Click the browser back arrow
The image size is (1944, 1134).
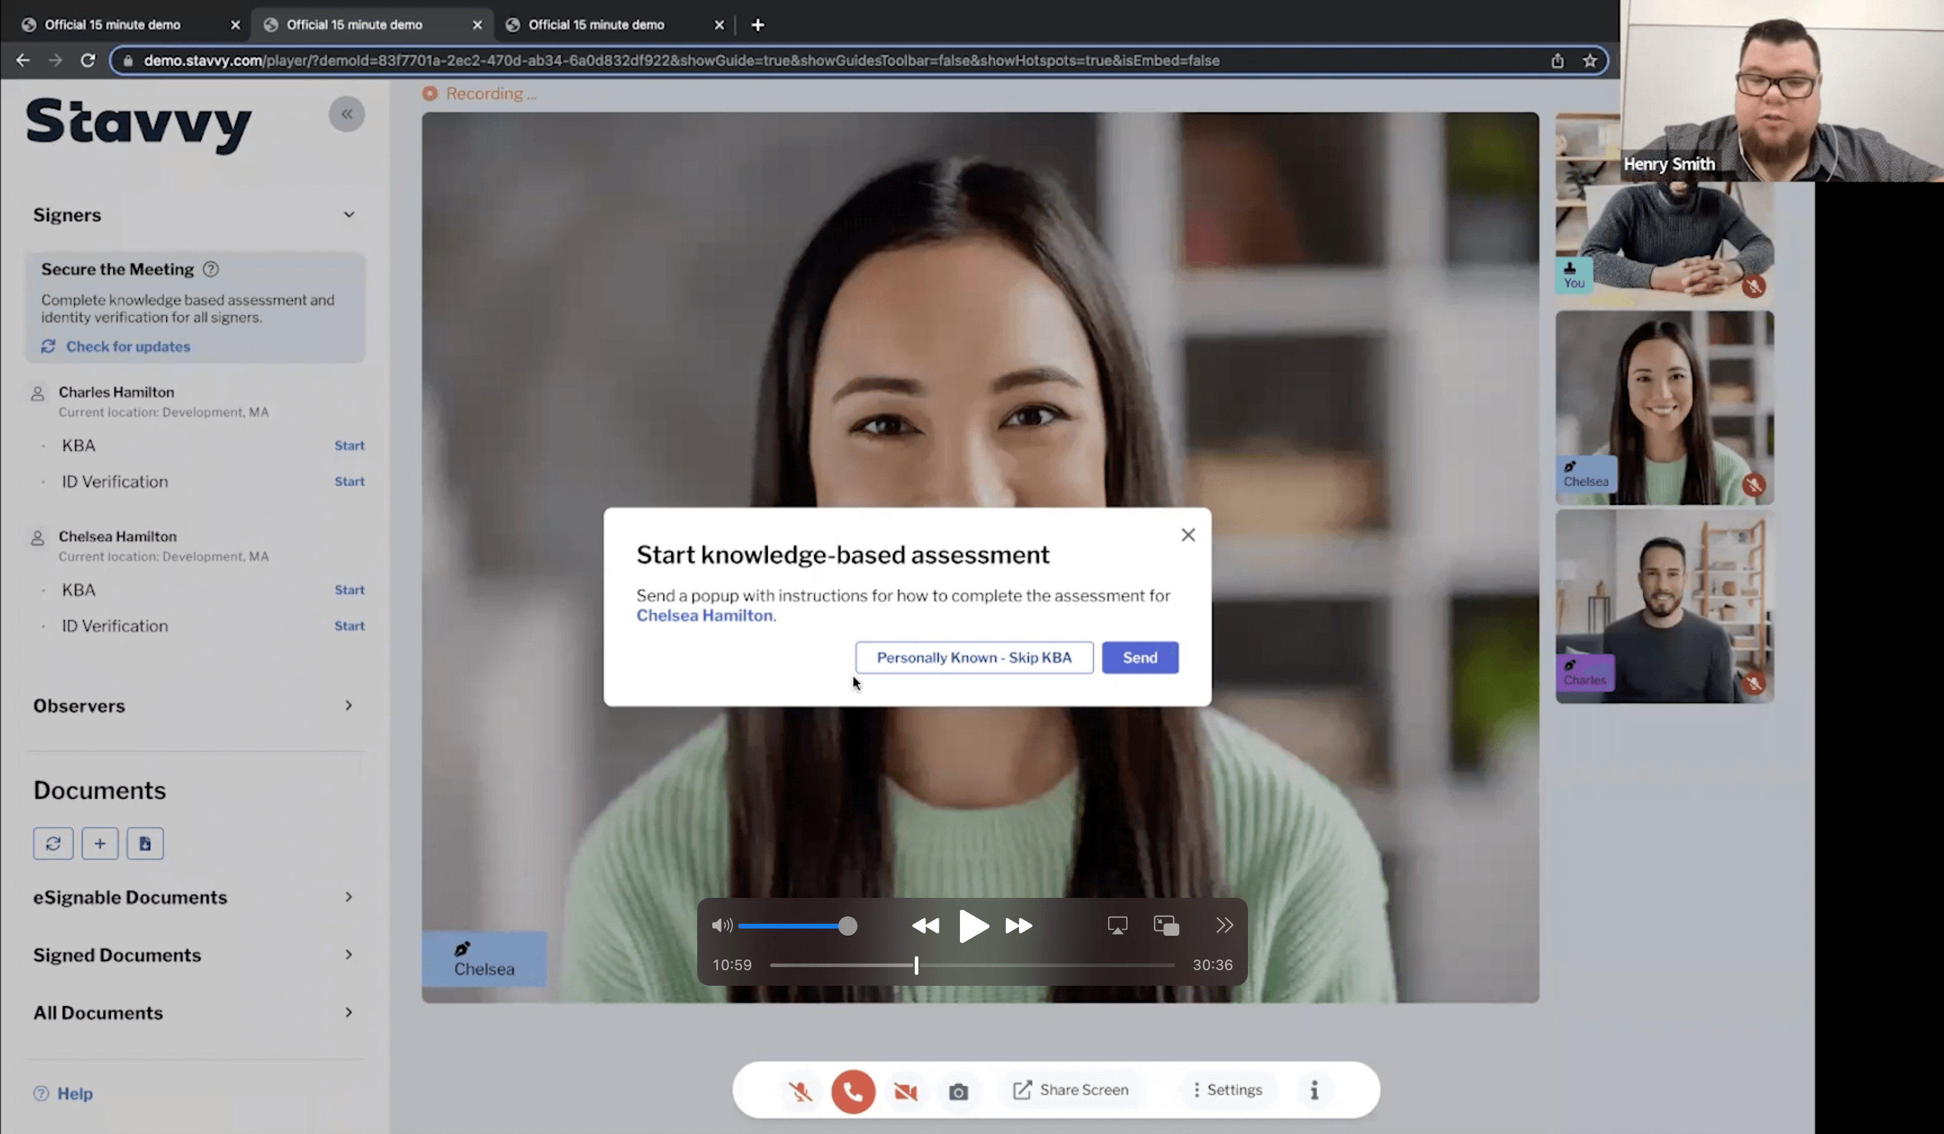23,60
